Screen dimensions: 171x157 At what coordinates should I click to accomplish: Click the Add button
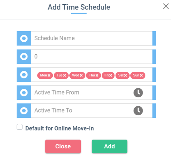(109, 146)
